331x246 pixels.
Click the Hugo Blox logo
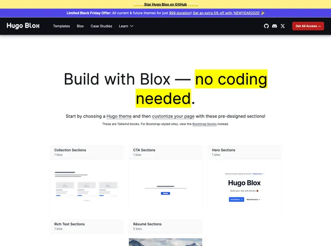[23, 26]
